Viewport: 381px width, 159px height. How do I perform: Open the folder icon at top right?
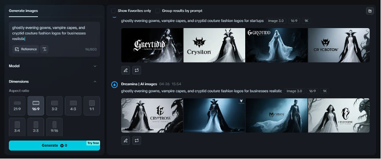[370, 11]
